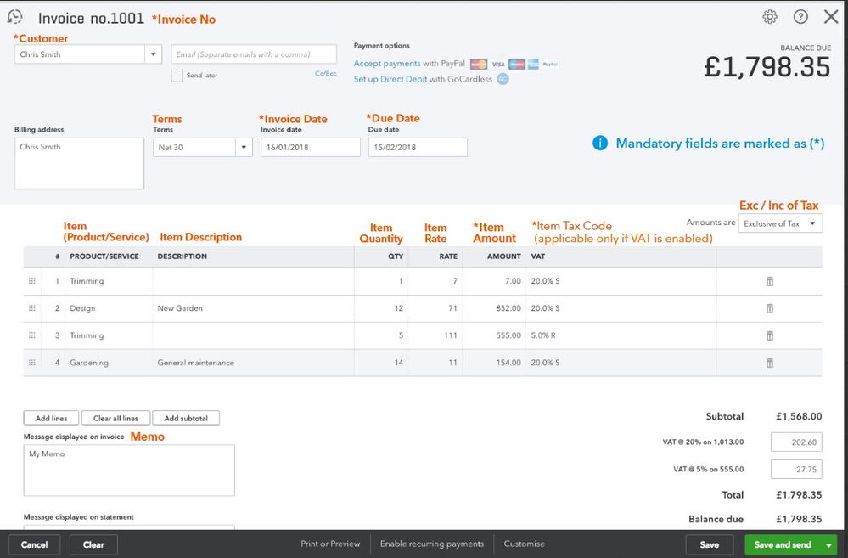This screenshot has height=558, width=848.
Task: Click the Cancel button
Action: point(34,545)
